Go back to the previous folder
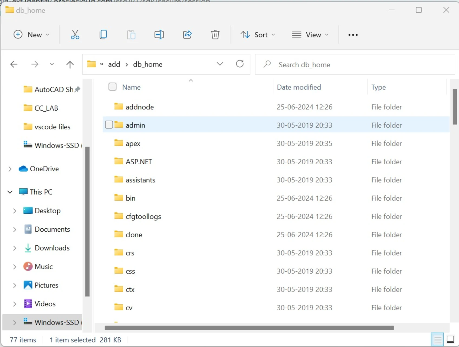Screen dimensions: 459x347 point(14,64)
